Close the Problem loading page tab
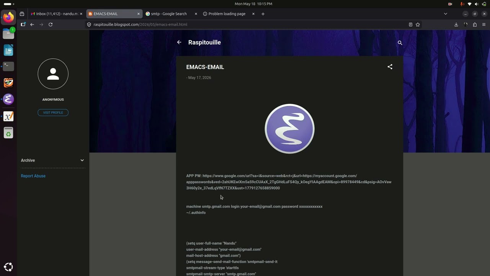490x276 pixels. pos(253,14)
